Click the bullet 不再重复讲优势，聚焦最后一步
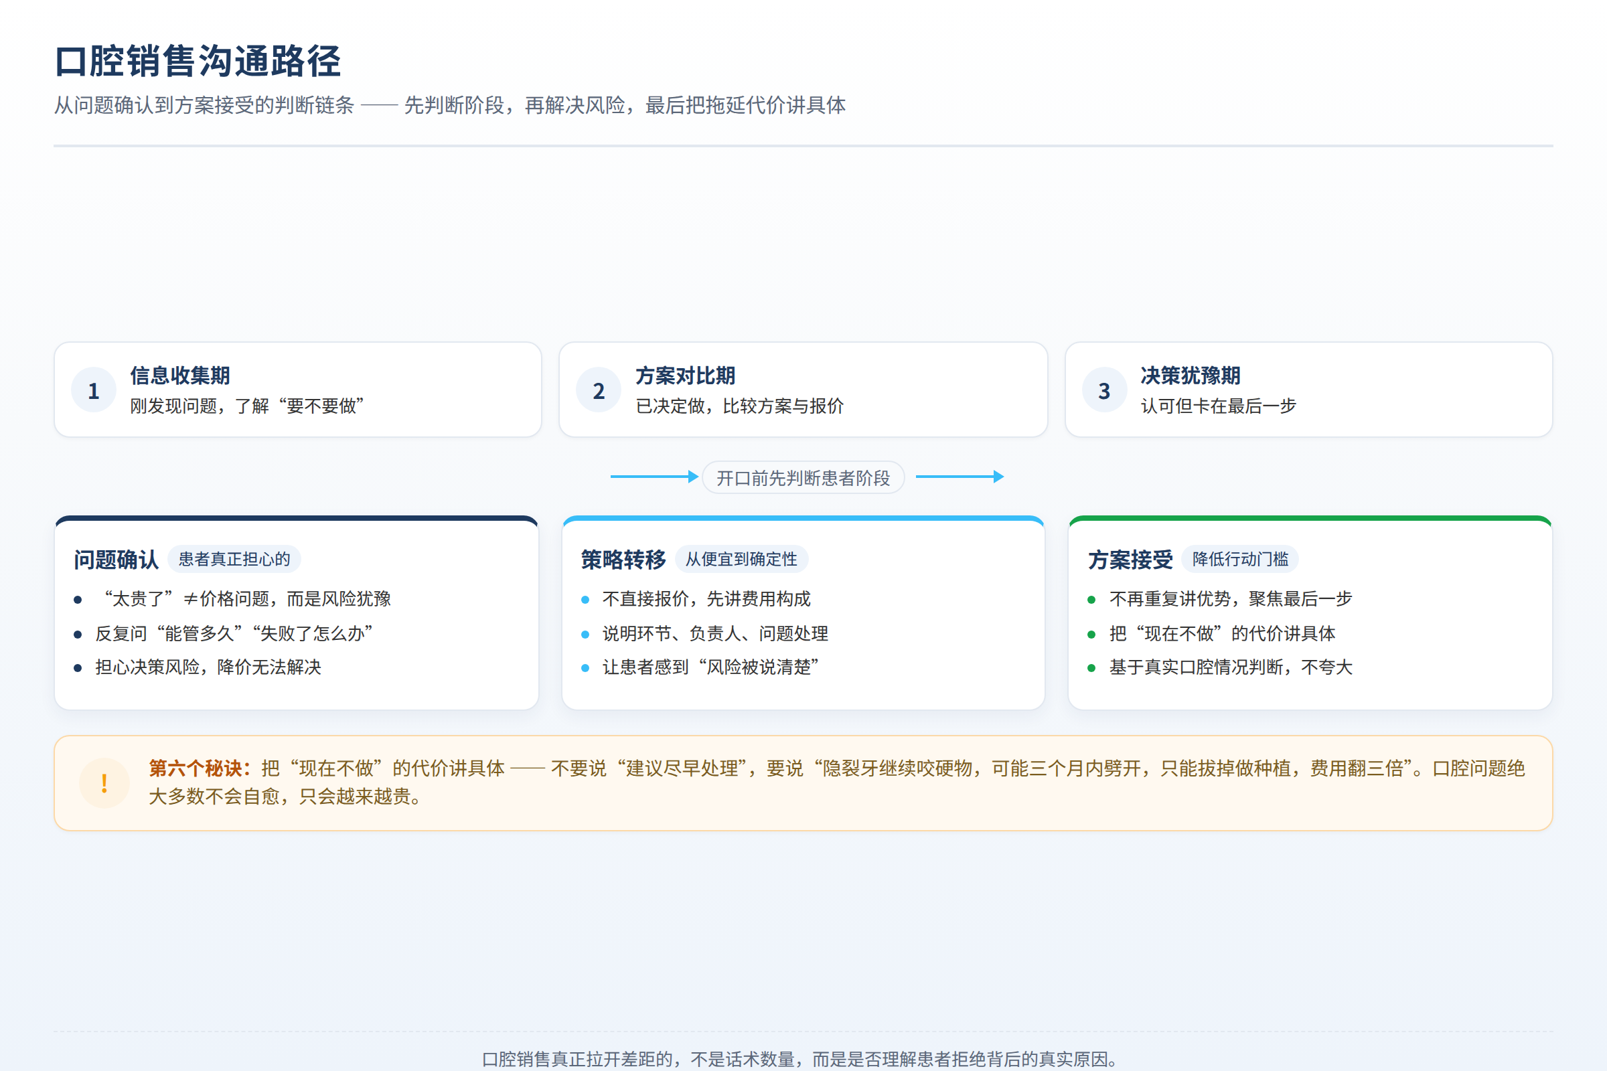Screen dimensions: 1607x1071 click(1231, 599)
